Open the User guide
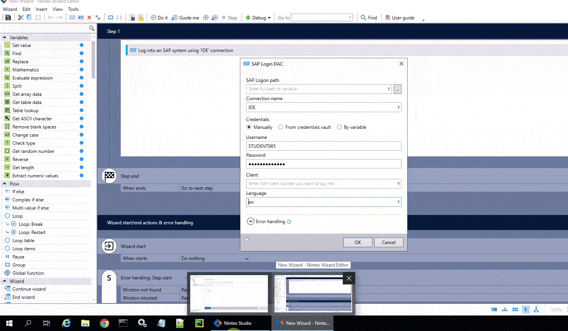 pyautogui.click(x=400, y=17)
